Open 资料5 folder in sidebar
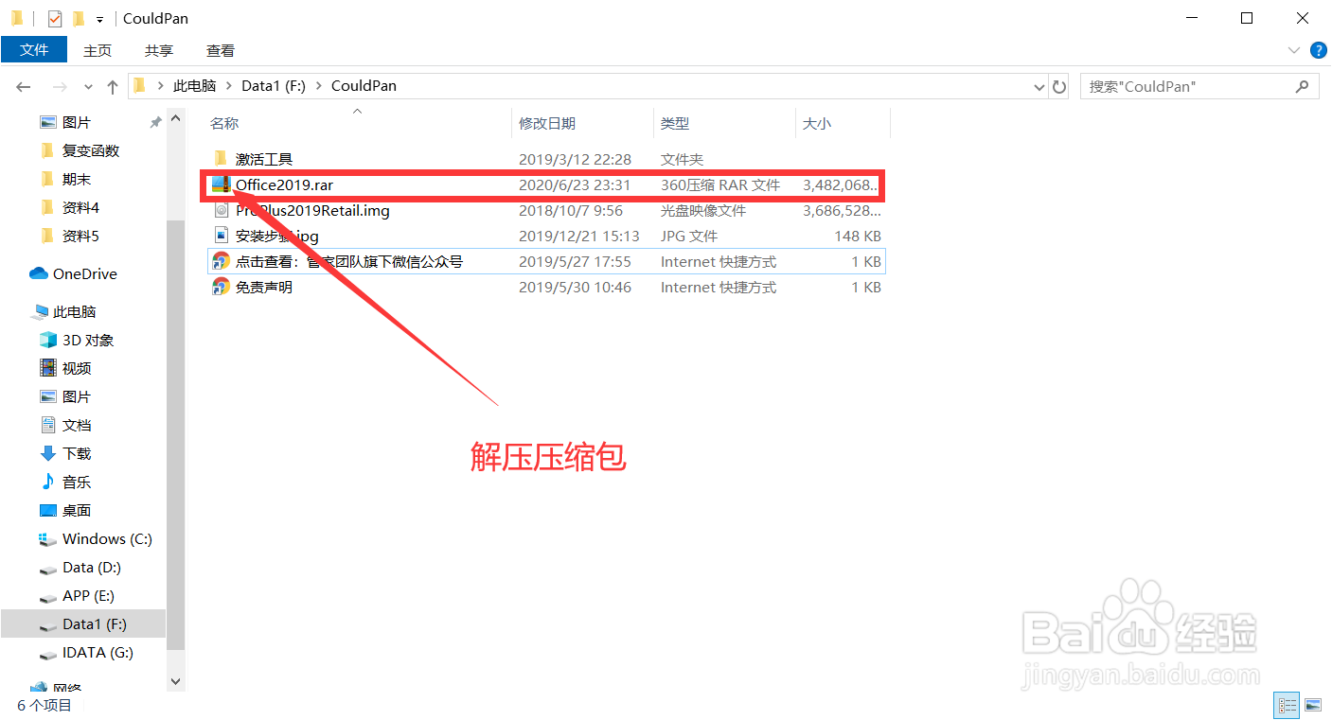Viewport: 1332px width, 720px height. pyautogui.click(x=80, y=236)
